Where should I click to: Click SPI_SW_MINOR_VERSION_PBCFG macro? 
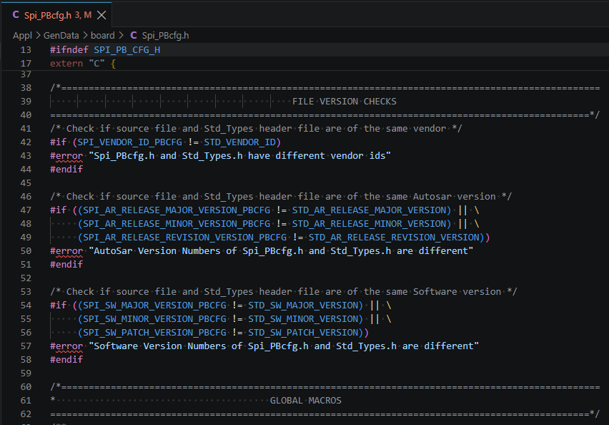154,319
